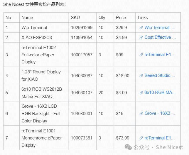This screenshot has width=189, height=155.
Task: Click the quantity '20' in row 5
Action: pos(101,93)
